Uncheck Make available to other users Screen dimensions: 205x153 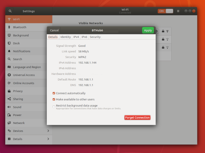pos(54,99)
